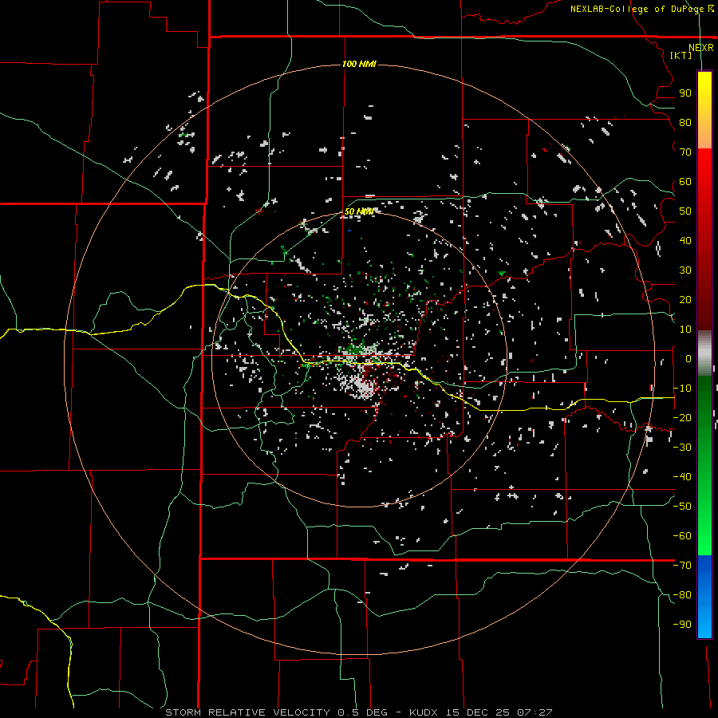Select the -50 value on the velocity scale
This screenshot has height=718, width=718.
682,507
